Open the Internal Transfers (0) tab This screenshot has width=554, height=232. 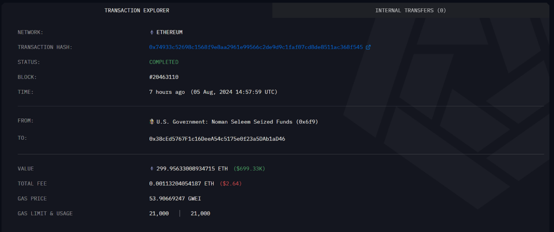410,10
